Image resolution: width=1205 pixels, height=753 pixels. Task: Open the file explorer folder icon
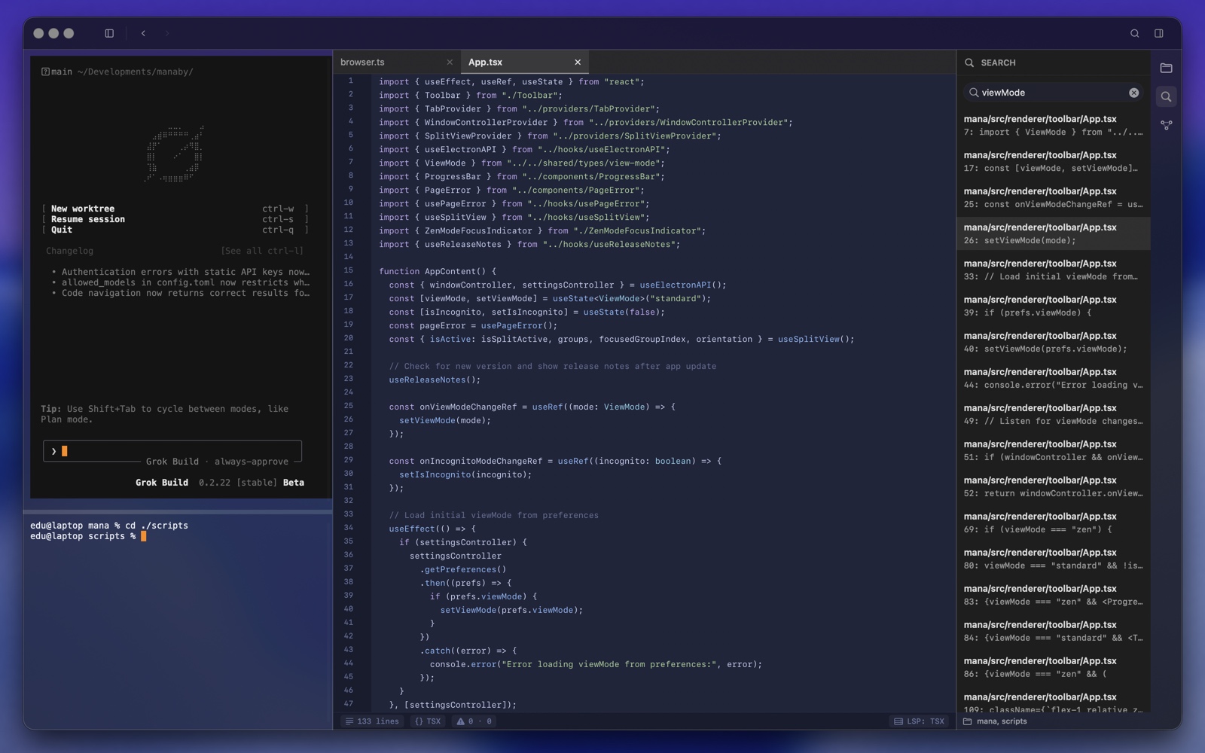pos(1166,68)
